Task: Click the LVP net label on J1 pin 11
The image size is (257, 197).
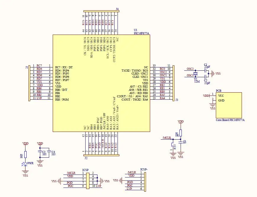Action: [39, 98]
